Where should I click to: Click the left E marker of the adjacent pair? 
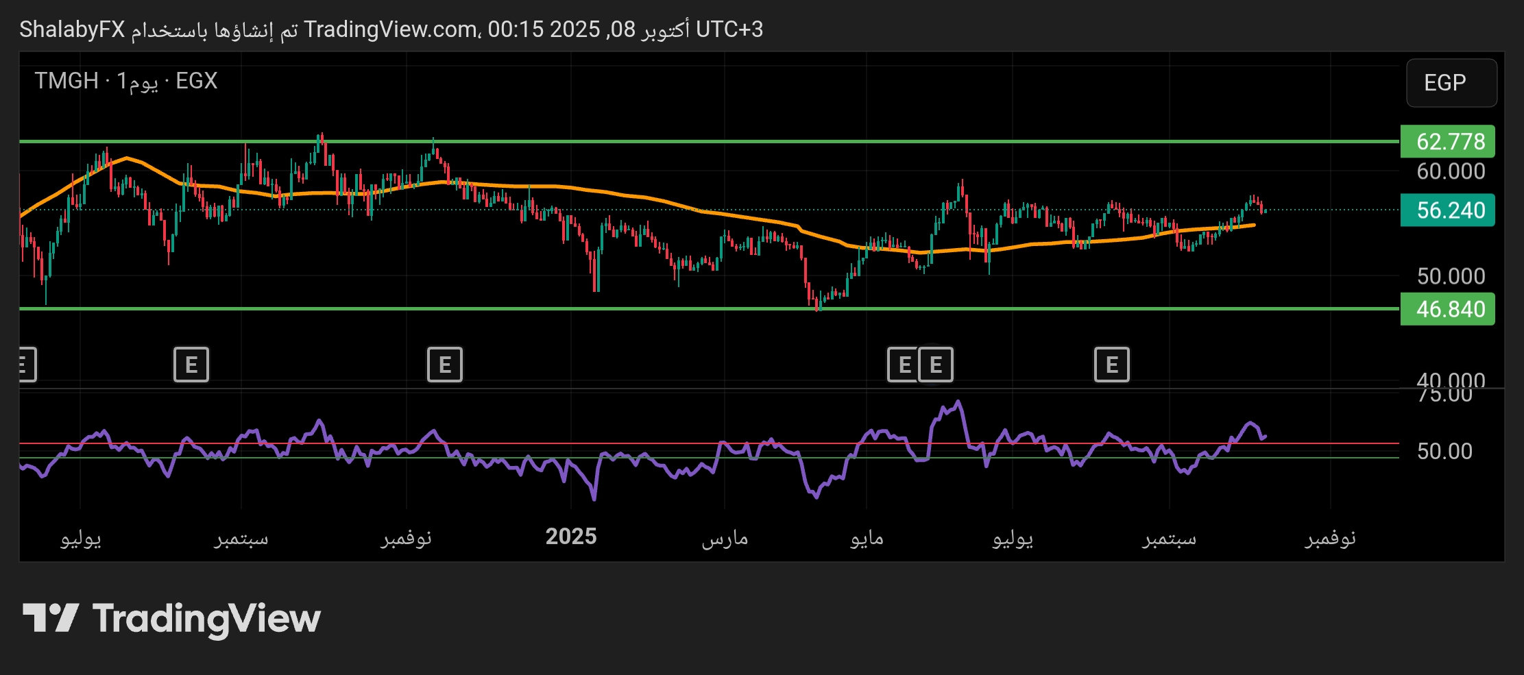(904, 365)
